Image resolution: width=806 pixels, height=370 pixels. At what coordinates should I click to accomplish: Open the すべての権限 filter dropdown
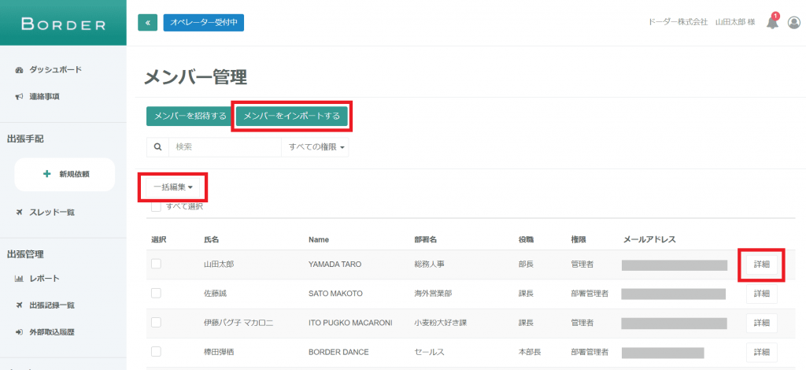click(x=315, y=146)
